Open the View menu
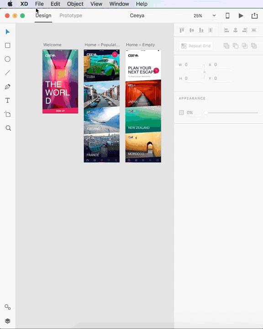 click(96, 4)
